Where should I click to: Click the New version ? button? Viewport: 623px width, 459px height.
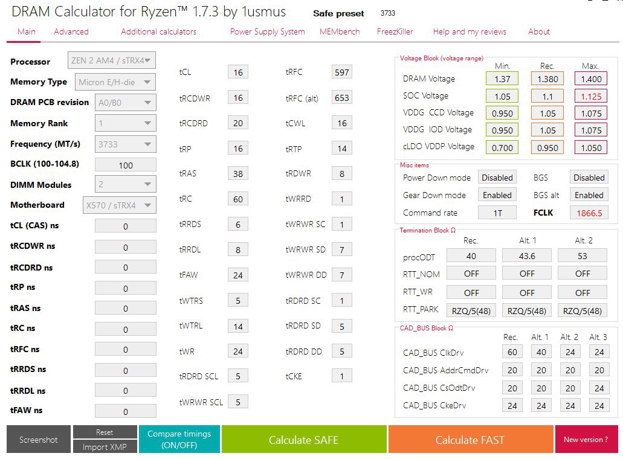click(586, 439)
